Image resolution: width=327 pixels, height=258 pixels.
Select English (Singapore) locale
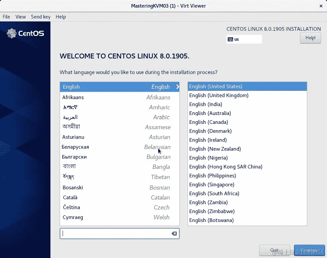[x=247, y=185]
